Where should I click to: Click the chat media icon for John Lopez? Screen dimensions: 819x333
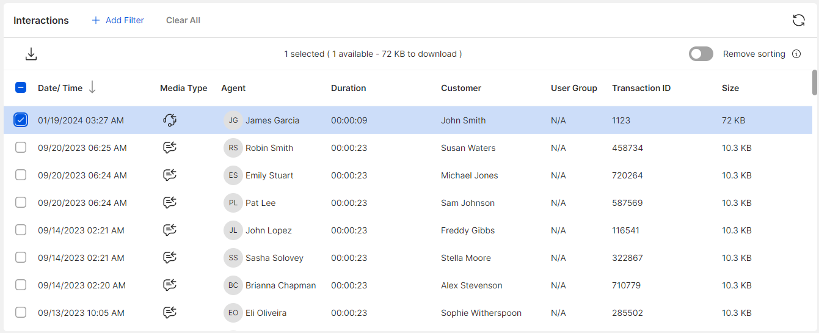pos(170,230)
